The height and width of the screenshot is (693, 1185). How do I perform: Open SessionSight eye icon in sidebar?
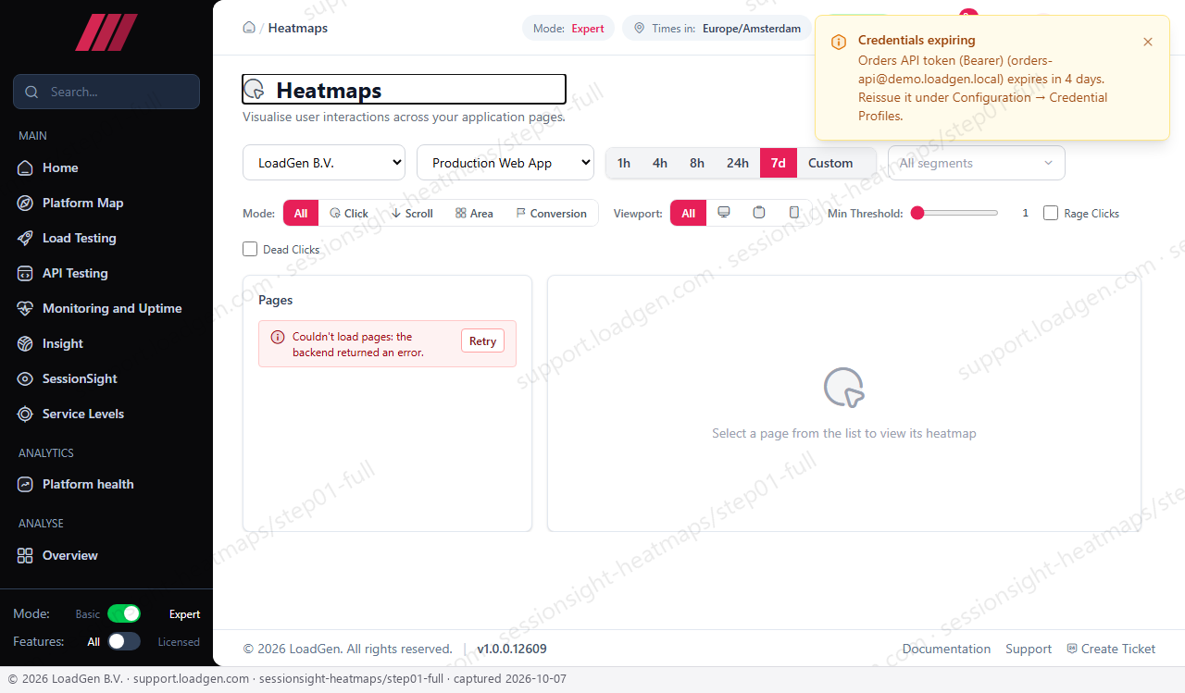point(25,378)
